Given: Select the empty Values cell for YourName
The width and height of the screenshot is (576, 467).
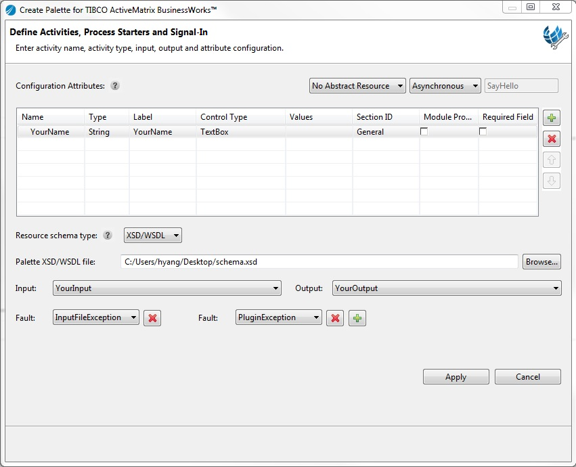Looking at the screenshot, I should (319, 132).
